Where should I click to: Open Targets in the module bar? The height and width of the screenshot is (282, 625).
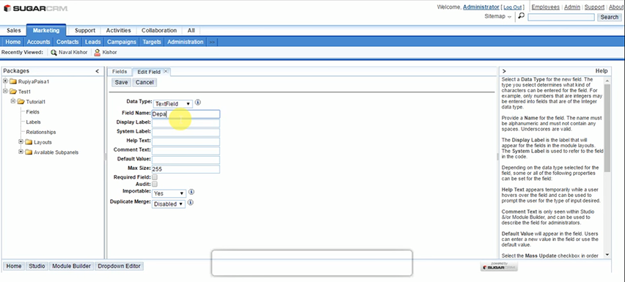click(152, 42)
